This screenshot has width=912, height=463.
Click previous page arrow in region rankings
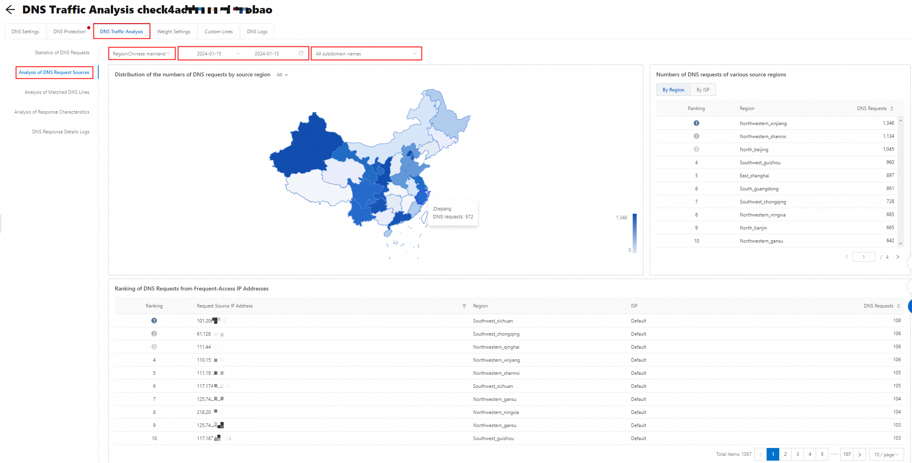(x=847, y=257)
